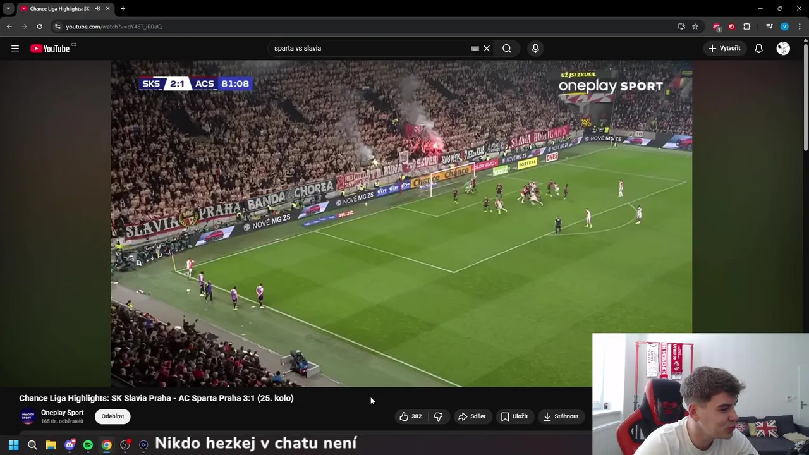This screenshot has width=809, height=455.
Task: Save video using Uložit button
Action: [x=514, y=416]
